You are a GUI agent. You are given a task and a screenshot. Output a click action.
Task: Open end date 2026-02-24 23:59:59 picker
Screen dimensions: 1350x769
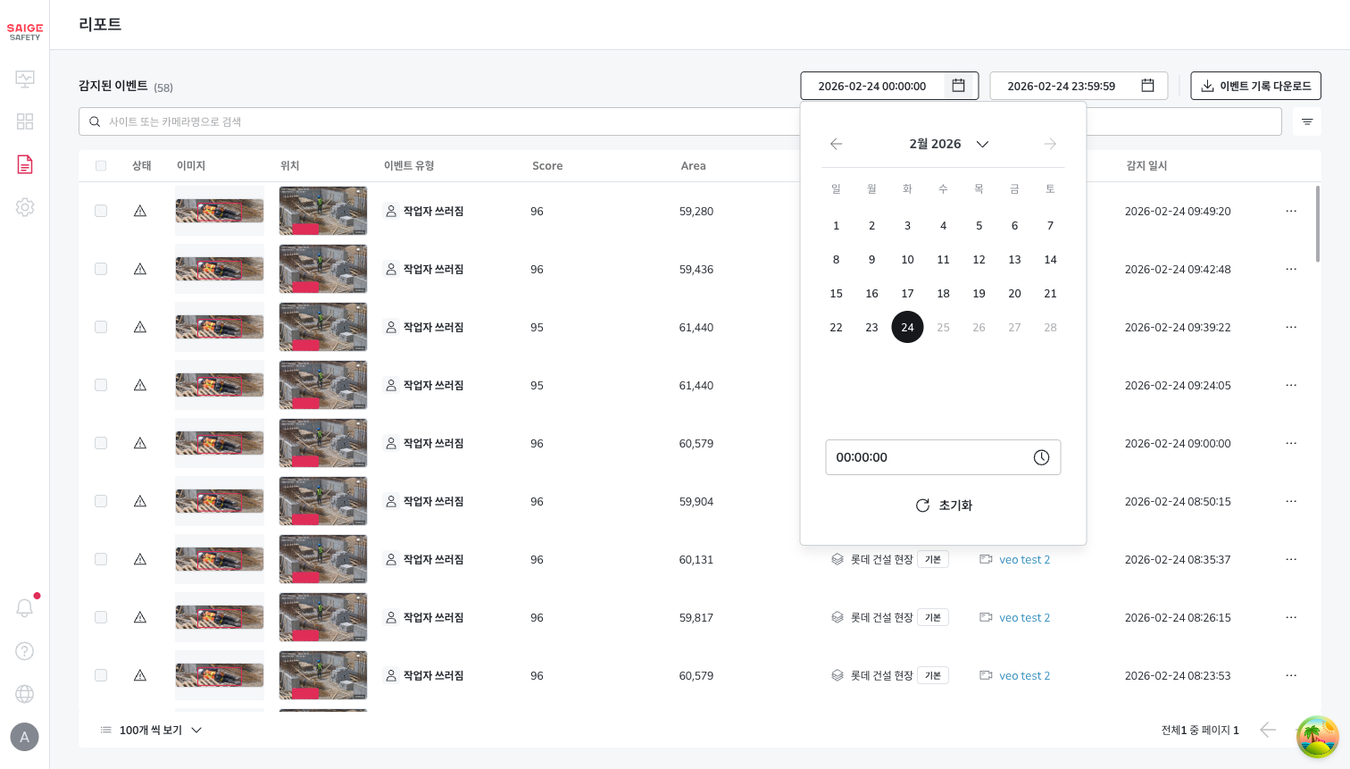point(1079,86)
